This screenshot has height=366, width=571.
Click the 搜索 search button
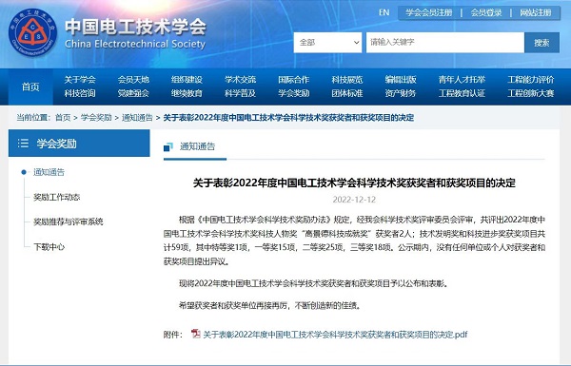point(541,43)
